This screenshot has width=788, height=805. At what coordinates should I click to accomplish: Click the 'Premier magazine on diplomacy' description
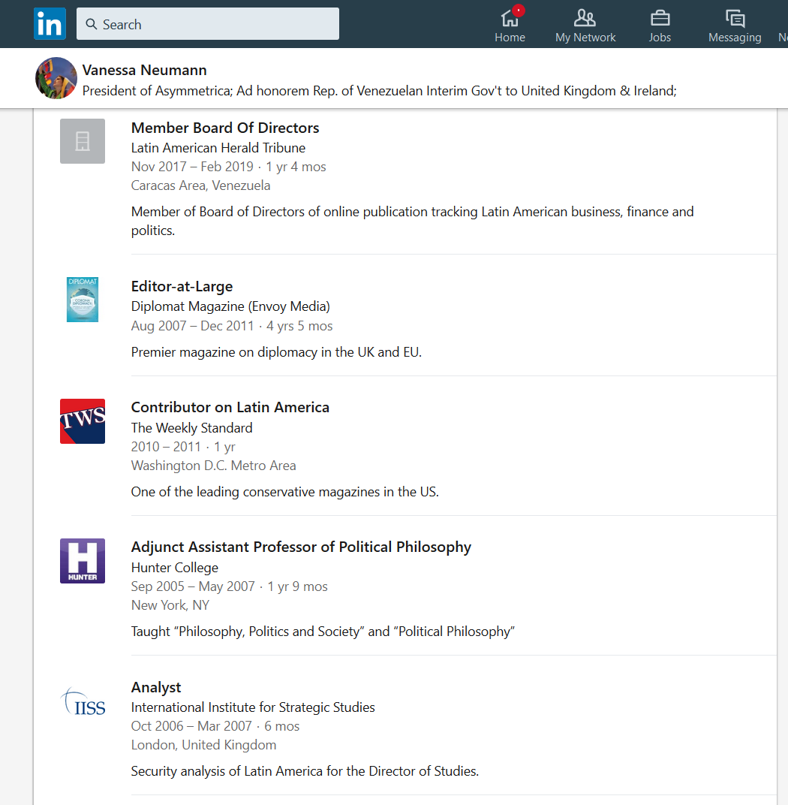coord(276,352)
